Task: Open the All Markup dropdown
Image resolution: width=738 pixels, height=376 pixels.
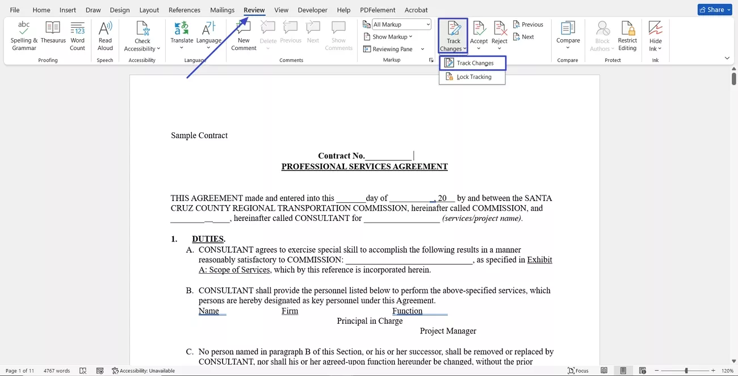Action: tap(401, 24)
